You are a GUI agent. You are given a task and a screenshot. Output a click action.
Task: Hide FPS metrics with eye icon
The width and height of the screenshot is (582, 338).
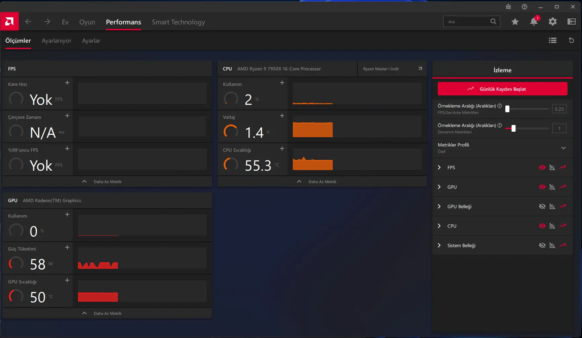(542, 167)
